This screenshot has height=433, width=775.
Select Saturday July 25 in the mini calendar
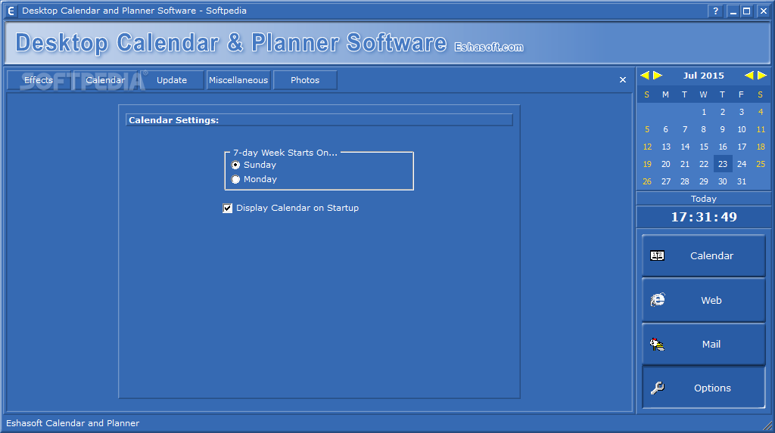[761, 164]
